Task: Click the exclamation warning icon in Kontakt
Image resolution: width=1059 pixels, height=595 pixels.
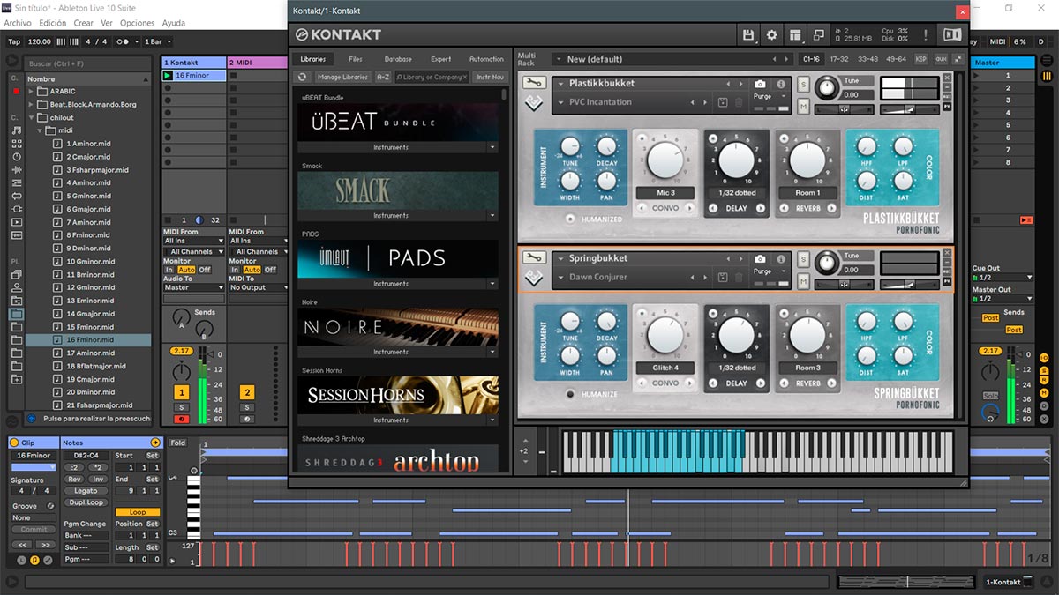Action: click(926, 34)
